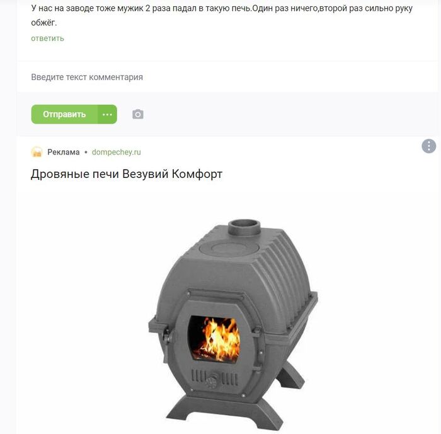441x434 pixels.
Task: Click the round hob plate on stove top
Action: (x=229, y=249)
